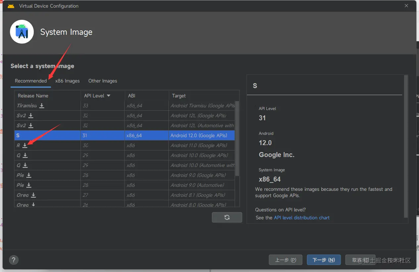The height and width of the screenshot is (272, 419).
Task: Download the Sv2 Automotive system image
Action: (x=31, y=126)
